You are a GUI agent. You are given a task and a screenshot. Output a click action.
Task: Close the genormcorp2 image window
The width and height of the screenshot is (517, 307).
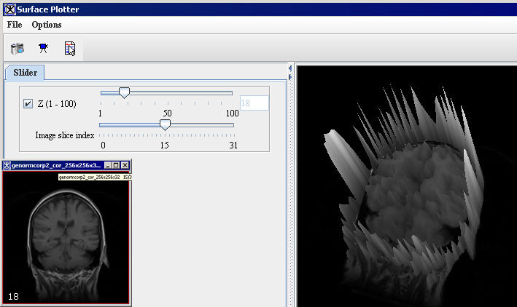click(x=125, y=165)
